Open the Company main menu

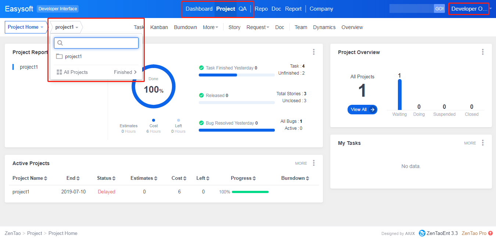coord(321,9)
